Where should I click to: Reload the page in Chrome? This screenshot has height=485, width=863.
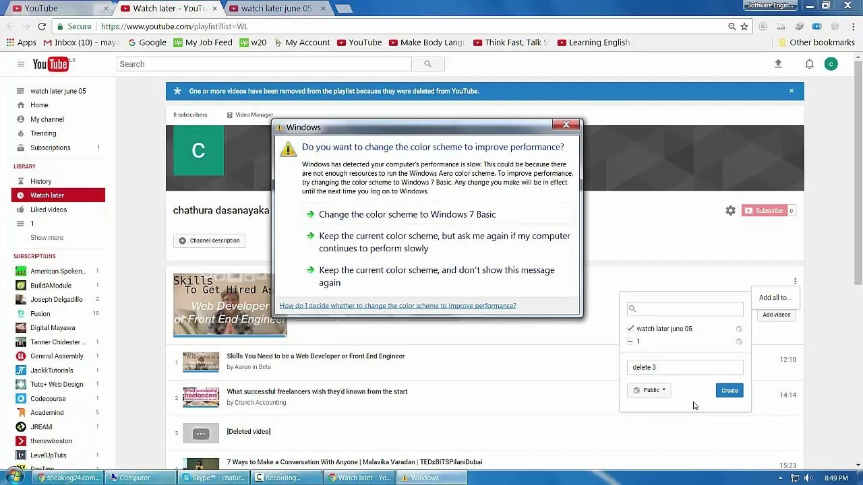[42, 26]
